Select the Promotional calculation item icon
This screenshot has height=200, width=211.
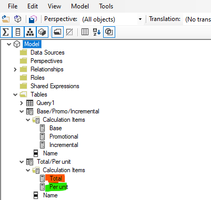pyautogui.click(x=42, y=136)
